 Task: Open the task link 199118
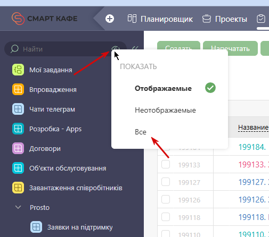254,217
